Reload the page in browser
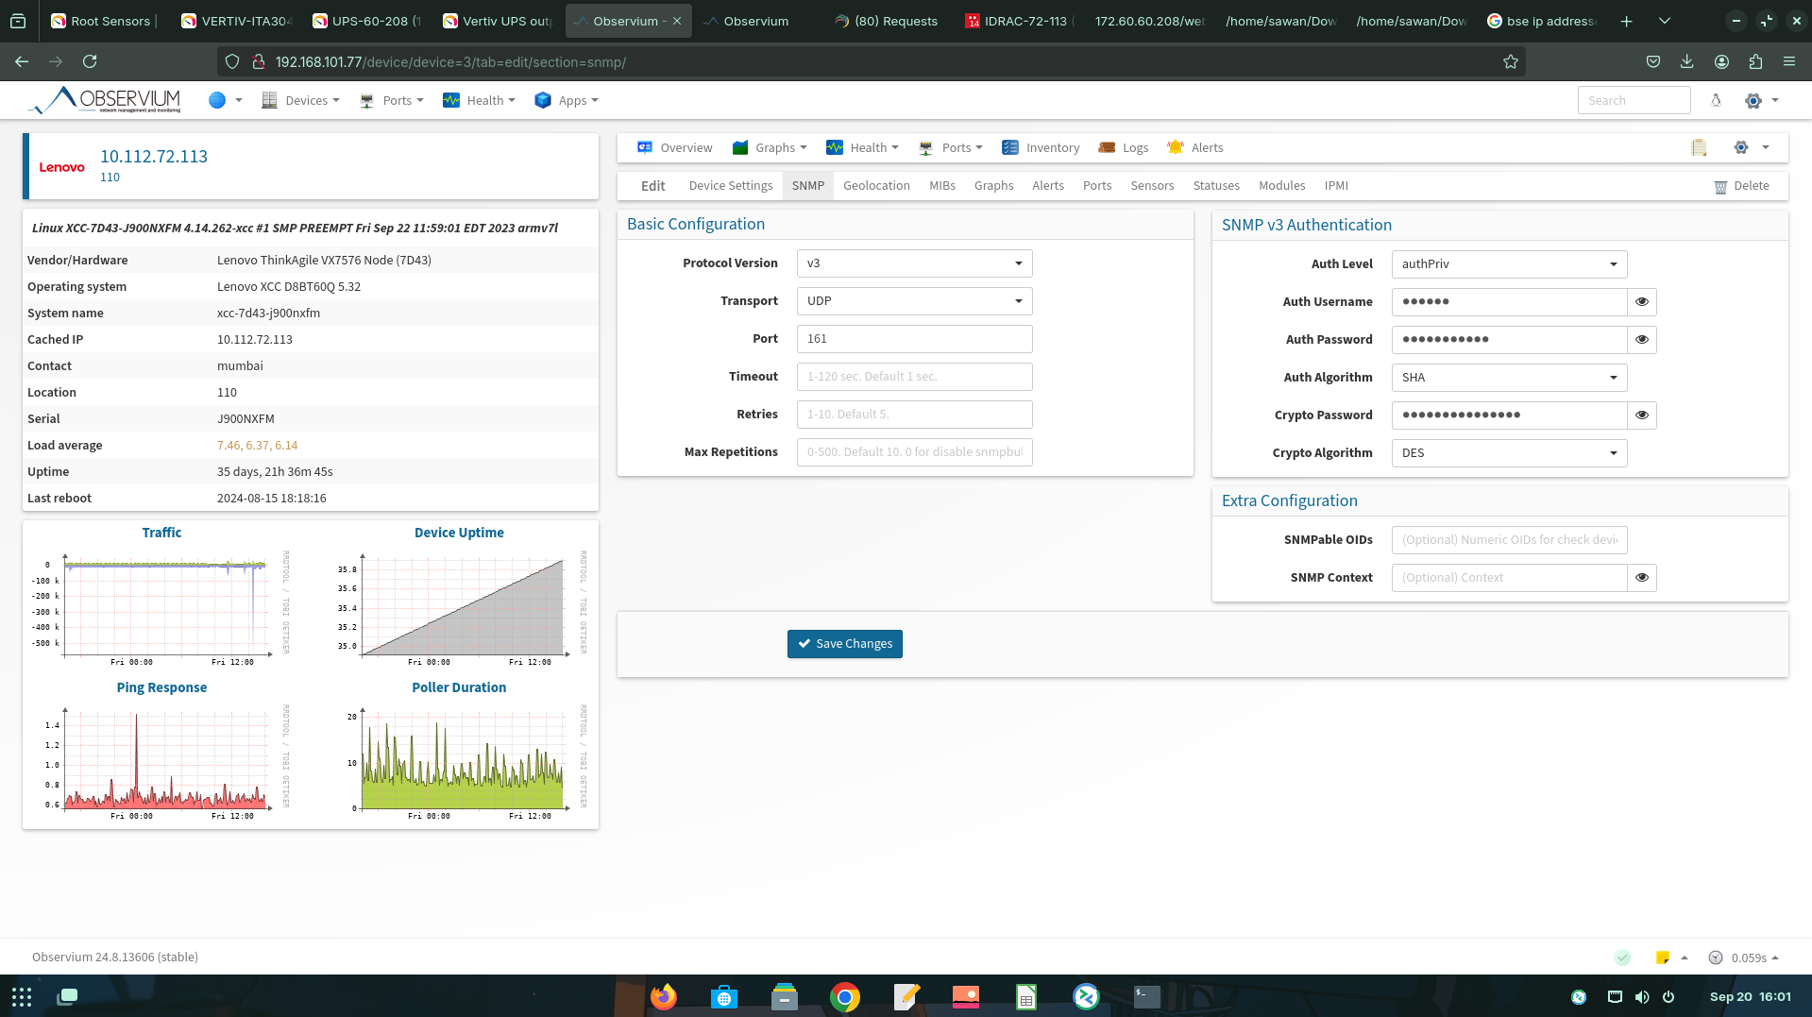 90,61
